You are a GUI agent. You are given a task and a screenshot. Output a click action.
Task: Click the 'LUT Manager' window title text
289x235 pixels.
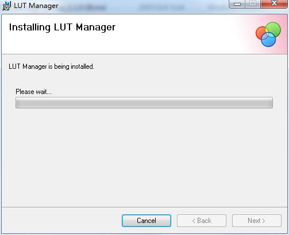pyautogui.click(x=36, y=6)
